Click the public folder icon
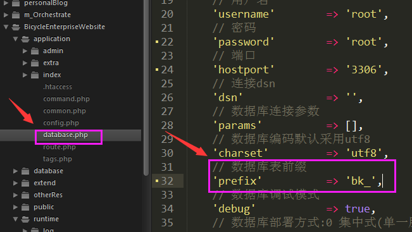Viewport: 412px width, 232px height. 25,207
